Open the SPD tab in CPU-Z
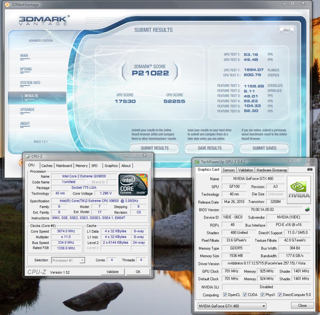Image resolution: width=320 pixels, height=315 pixels. click(94, 166)
